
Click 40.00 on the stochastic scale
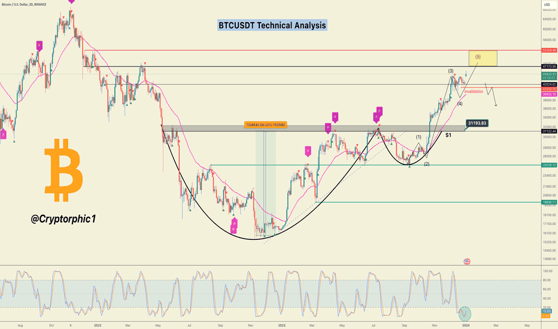click(x=547, y=298)
